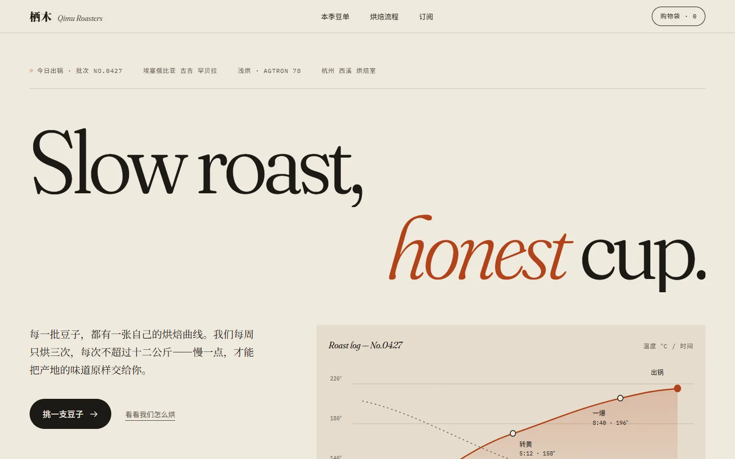Open the 烘焙流程 nav item

pos(384,17)
